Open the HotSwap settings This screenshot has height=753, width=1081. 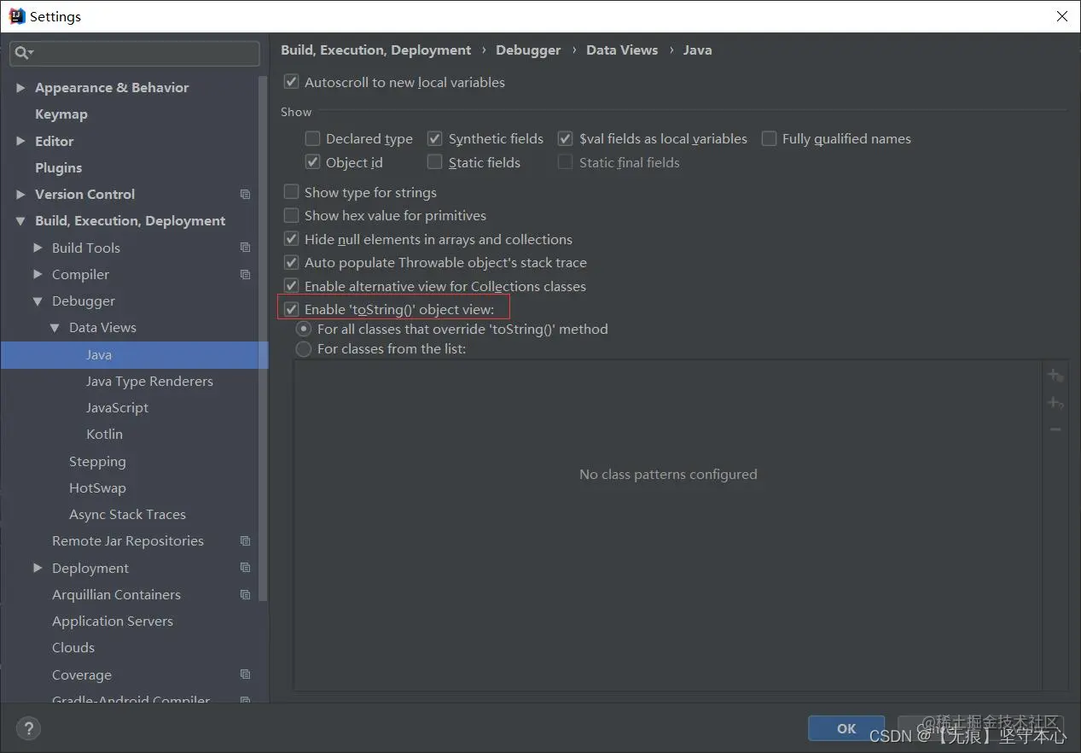coord(97,488)
